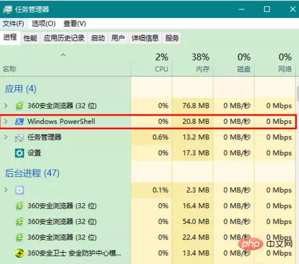Go to the 详细信息 tab
The image size is (299, 264).
[145, 38]
